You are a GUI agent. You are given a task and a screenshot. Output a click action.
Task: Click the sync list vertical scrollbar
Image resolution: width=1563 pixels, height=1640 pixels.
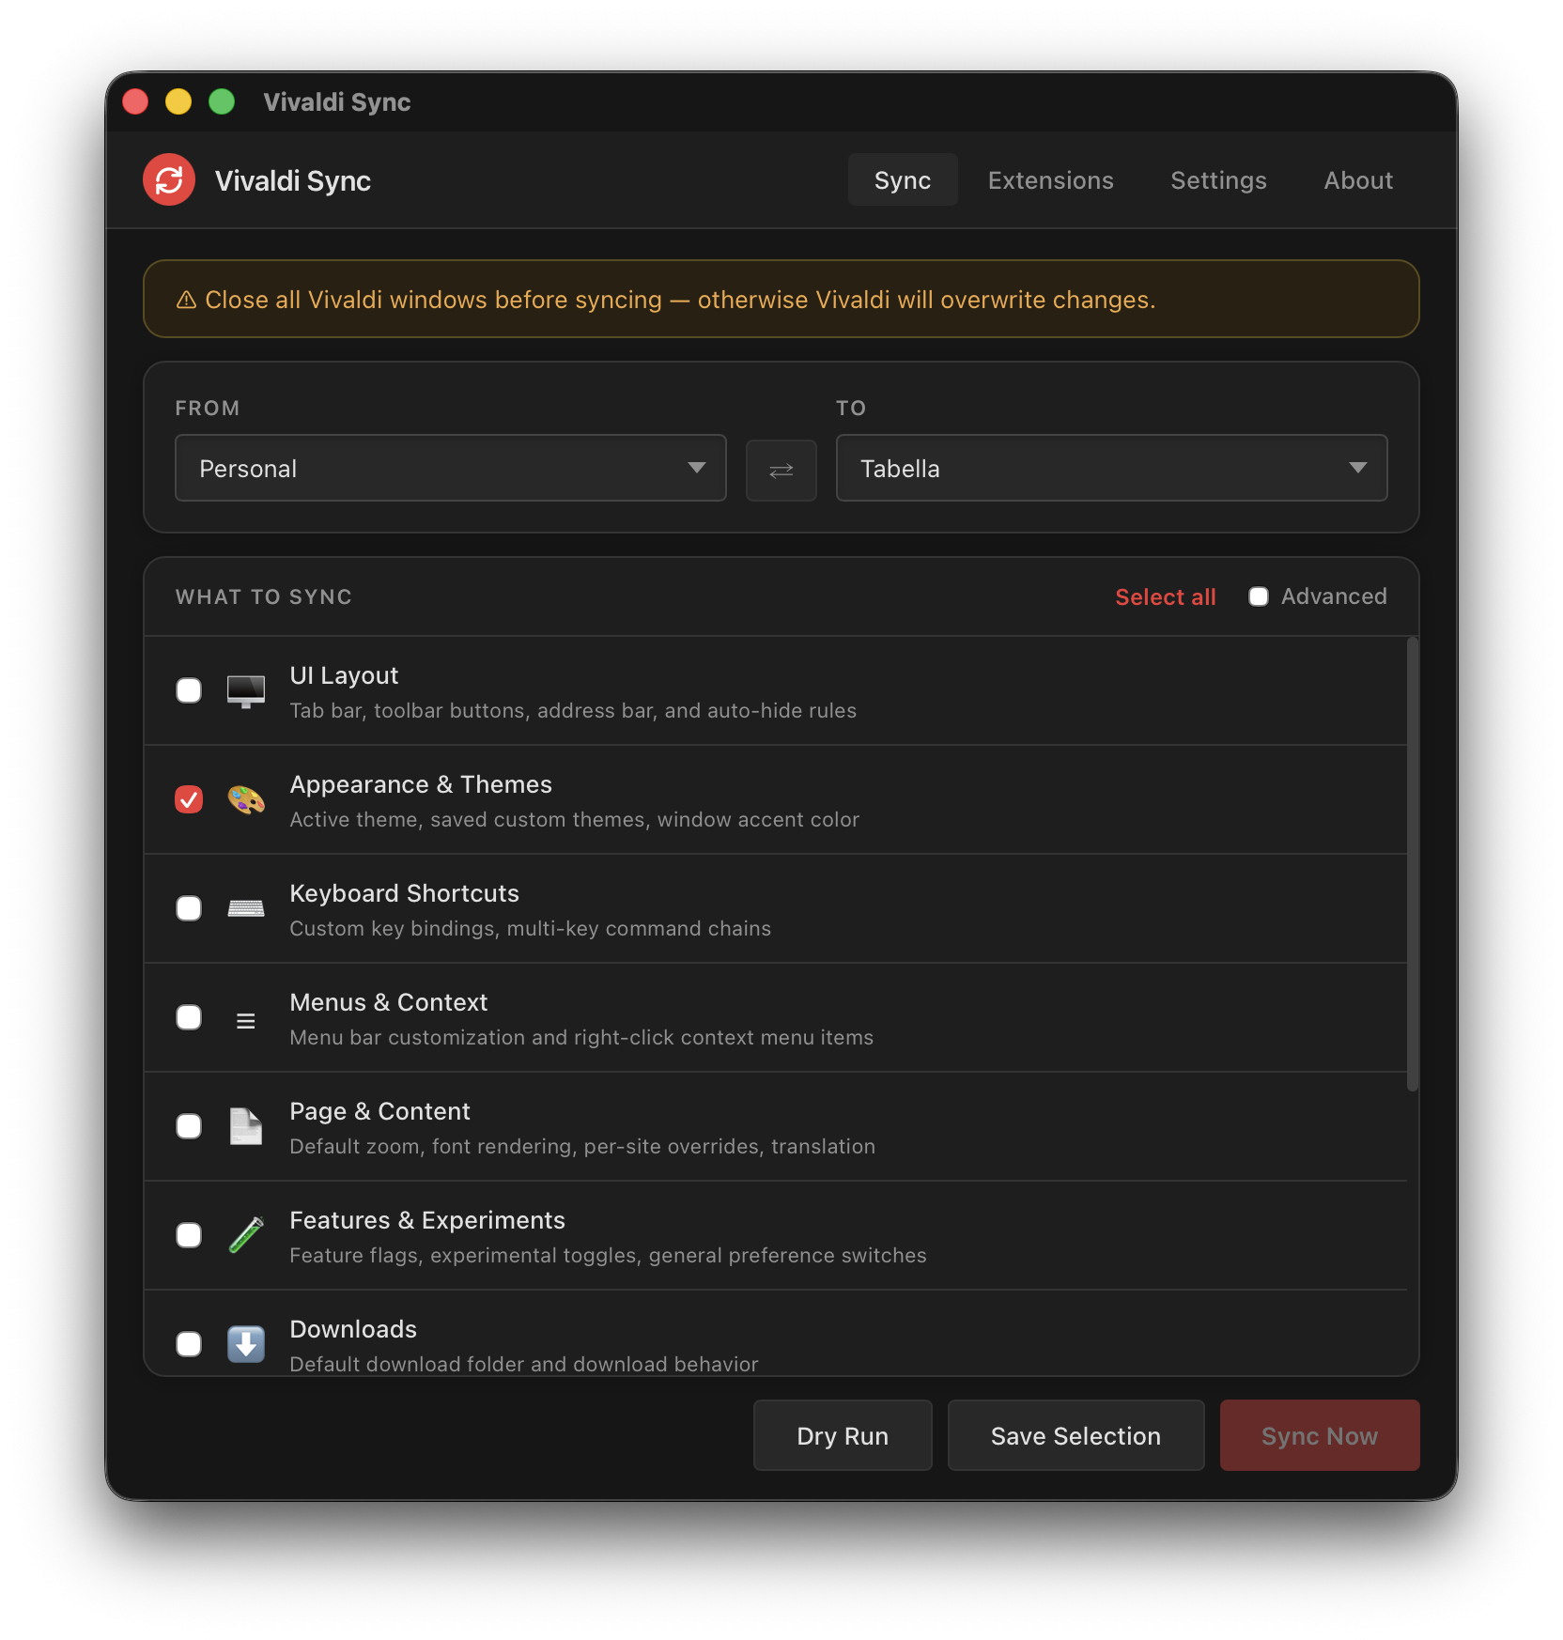point(1412,864)
